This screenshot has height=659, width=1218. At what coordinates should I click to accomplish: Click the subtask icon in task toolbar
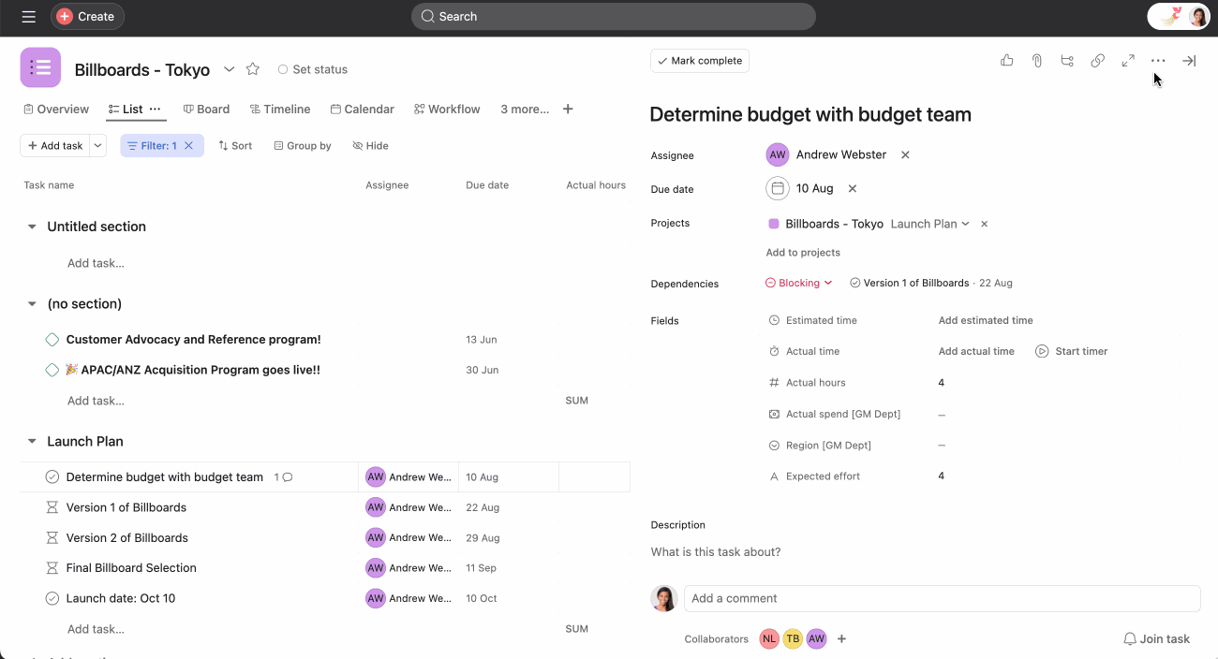(x=1067, y=61)
